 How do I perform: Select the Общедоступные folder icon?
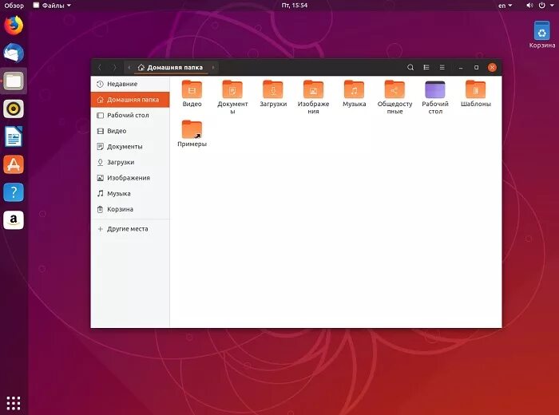point(394,89)
